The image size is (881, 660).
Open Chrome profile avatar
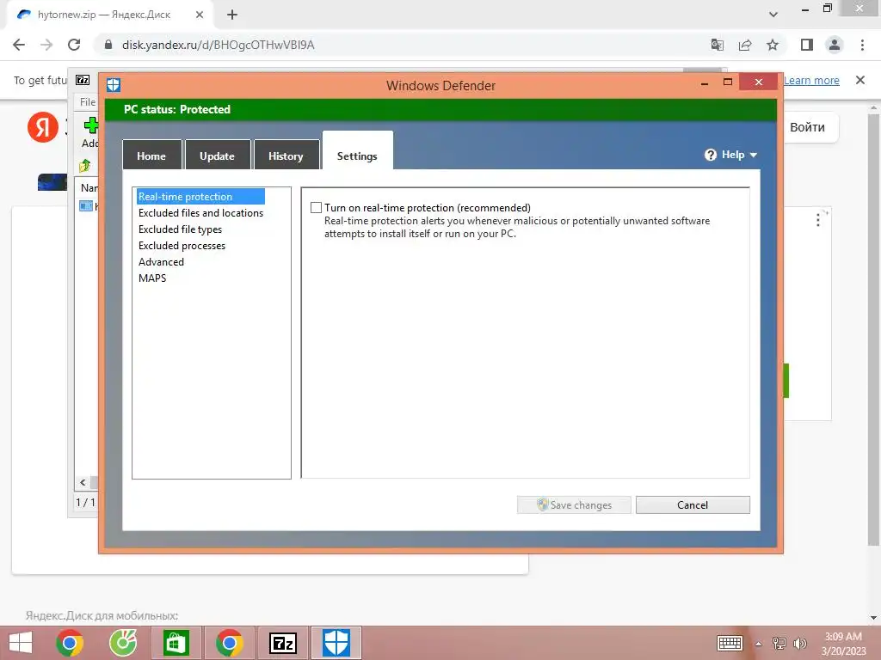point(835,45)
